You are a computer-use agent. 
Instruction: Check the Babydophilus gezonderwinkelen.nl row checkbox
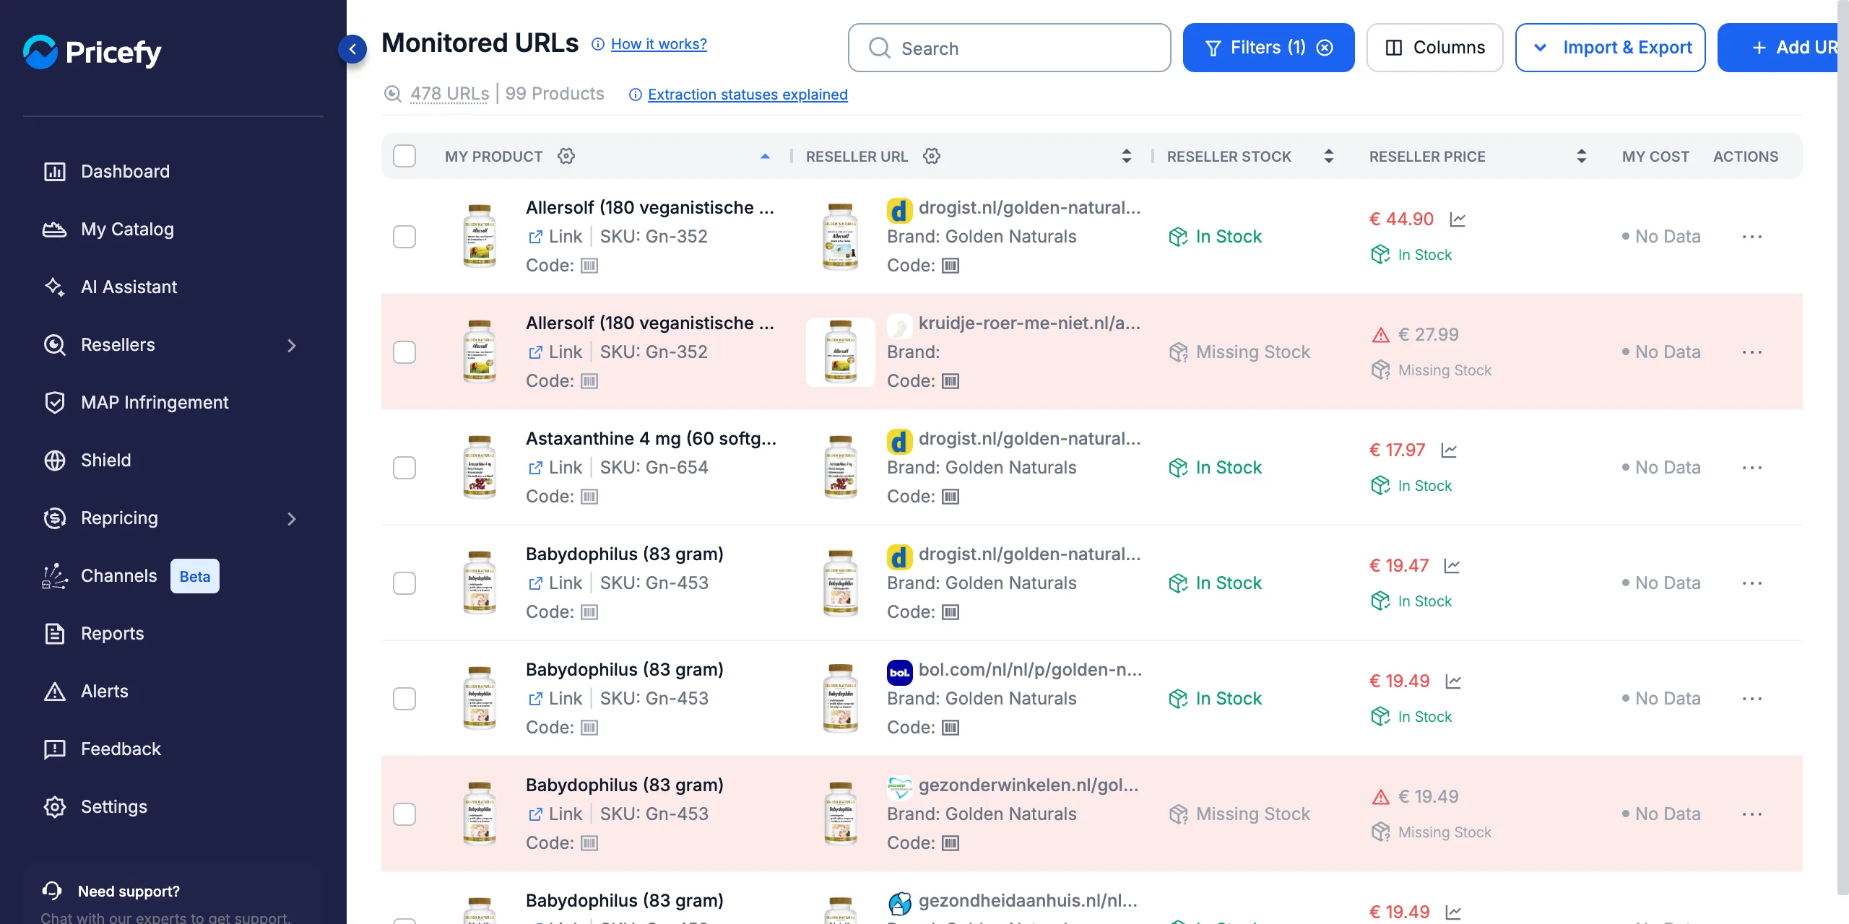pyautogui.click(x=404, y=814)
